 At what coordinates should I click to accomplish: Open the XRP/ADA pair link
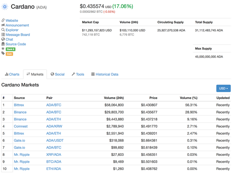click(x=54, y=155)
